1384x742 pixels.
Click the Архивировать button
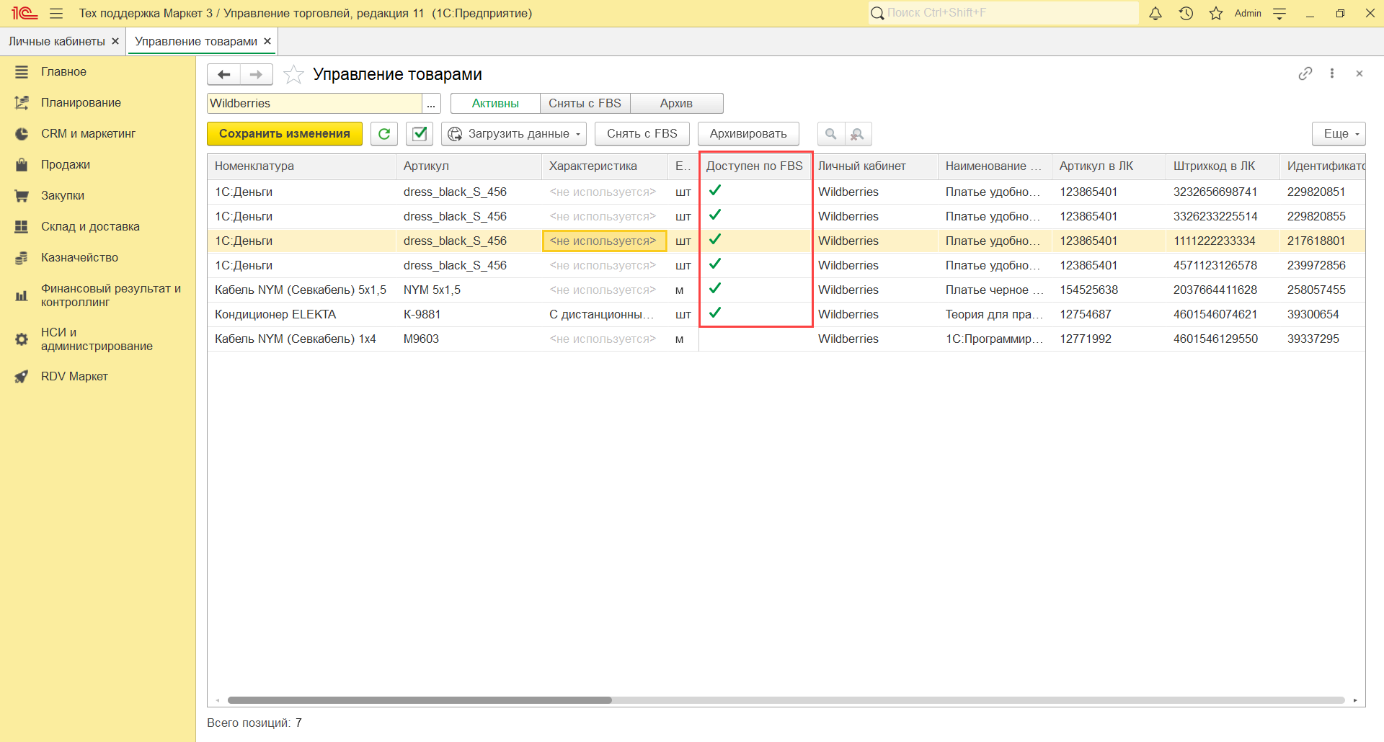[x=748, y=134]
